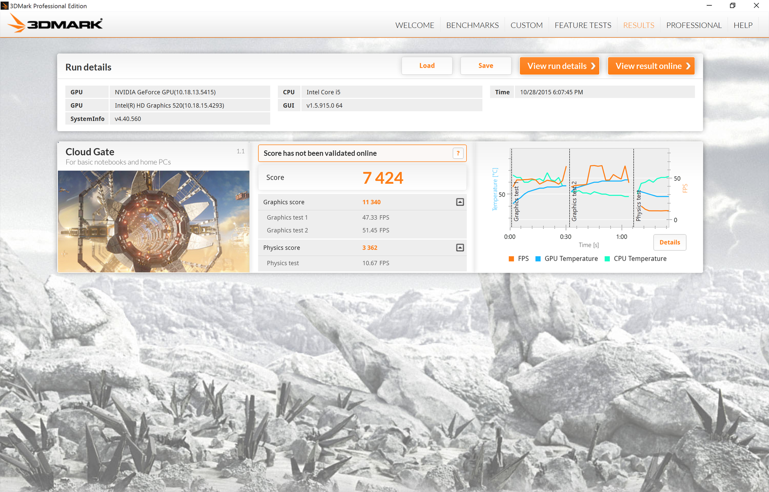The width and height of the screenshot is (769, 492).
Task: Open View run details
Action: pyautogui.click(x=559, y=66)
